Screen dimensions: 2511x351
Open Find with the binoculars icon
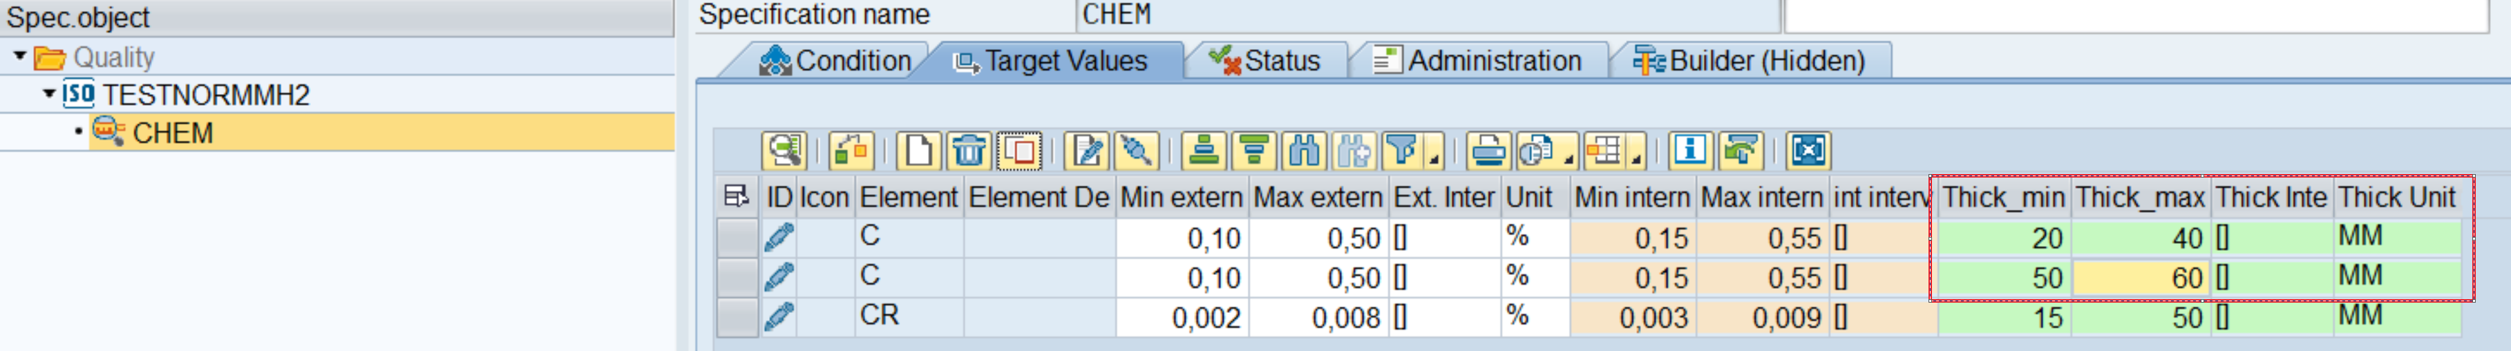(1305, 151)
